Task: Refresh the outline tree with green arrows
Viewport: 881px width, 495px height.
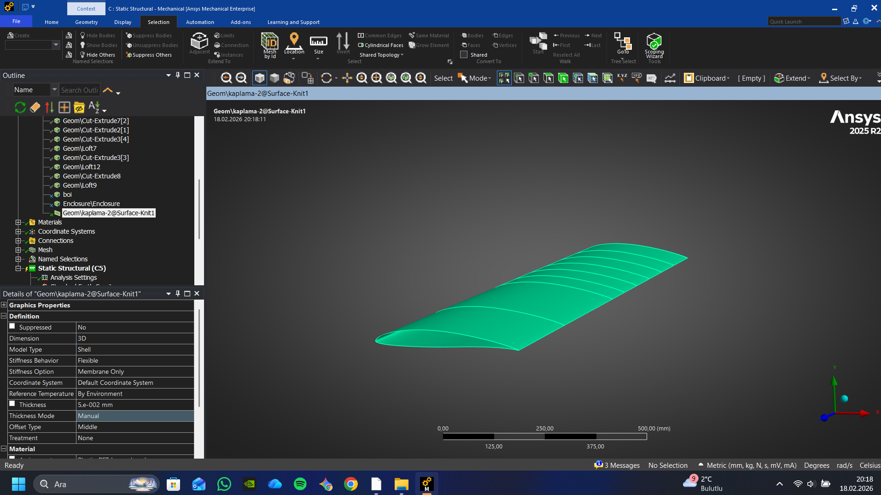Action: [x=20, y=107]
